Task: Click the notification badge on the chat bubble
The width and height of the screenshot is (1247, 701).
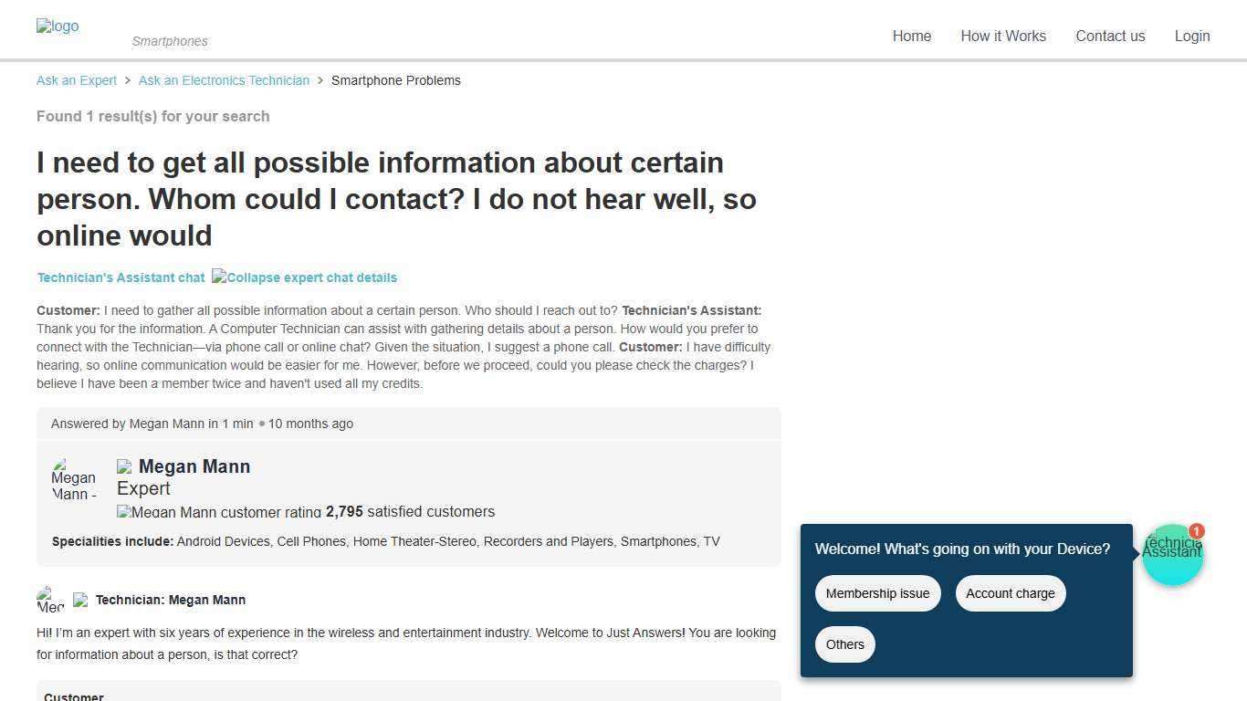Action: [x=1196, y=531]
